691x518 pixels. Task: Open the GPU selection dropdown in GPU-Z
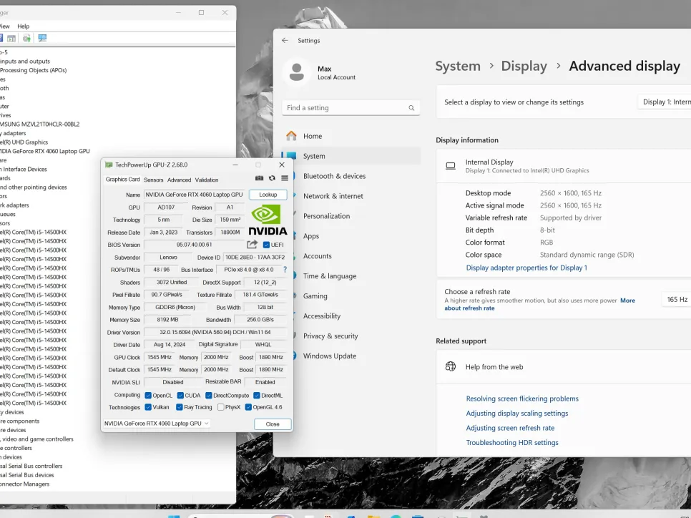(157, 424)
